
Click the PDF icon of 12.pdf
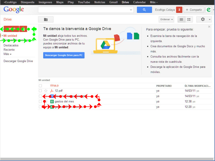point(52,91)
